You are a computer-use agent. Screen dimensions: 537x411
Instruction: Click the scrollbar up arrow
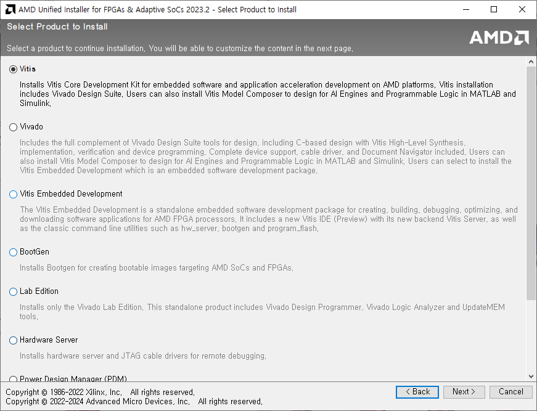point(531,62)
